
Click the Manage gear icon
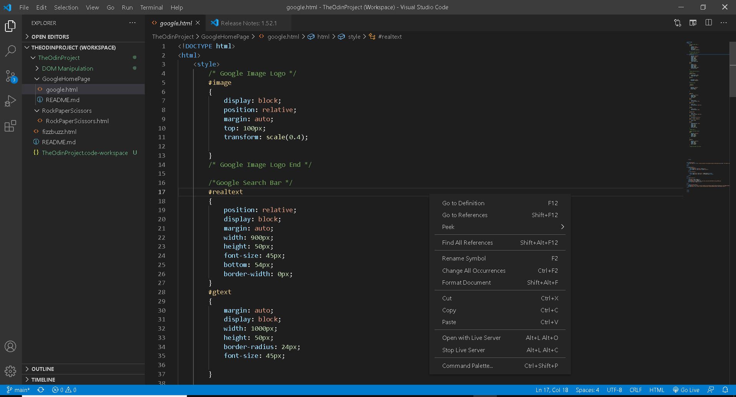click(10, 371)
